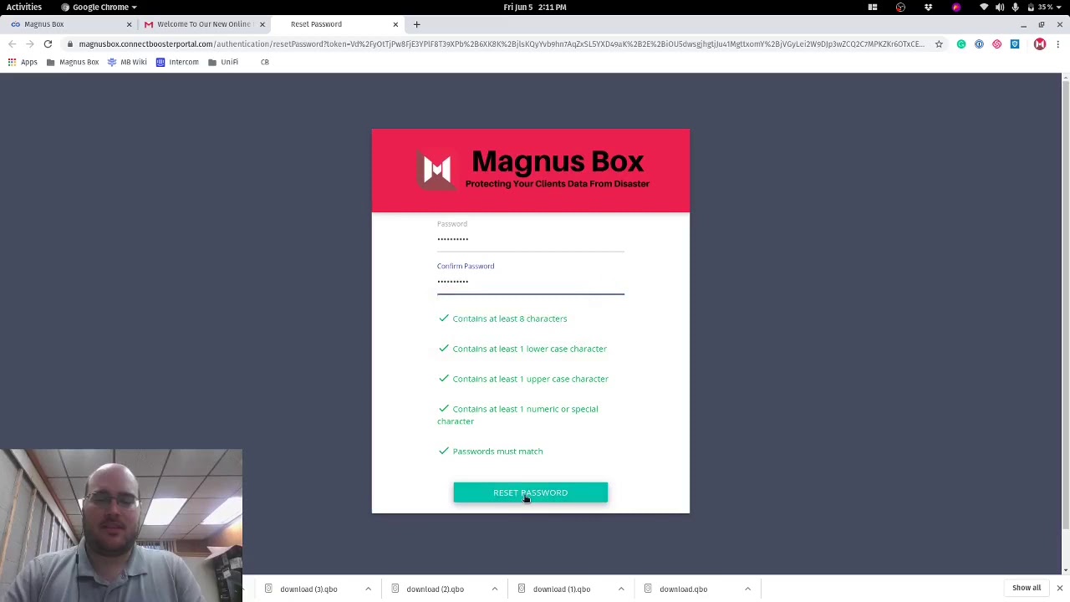
Task: Open the UniFi bookmarks folder
Action: click(223, 62)
